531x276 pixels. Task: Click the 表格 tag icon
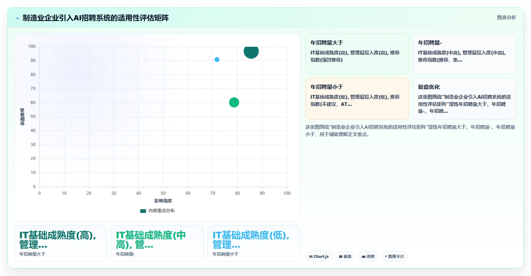(x=341, y=256)
